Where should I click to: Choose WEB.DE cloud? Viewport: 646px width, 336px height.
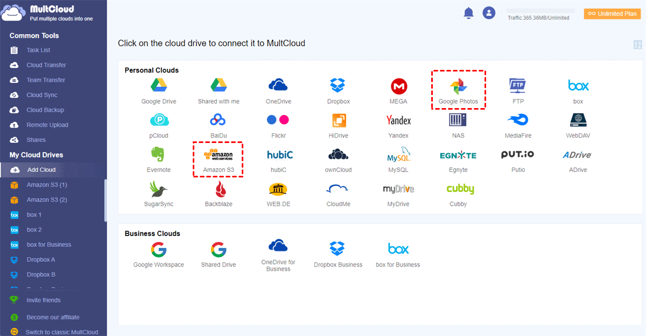[x=278, y=194]
